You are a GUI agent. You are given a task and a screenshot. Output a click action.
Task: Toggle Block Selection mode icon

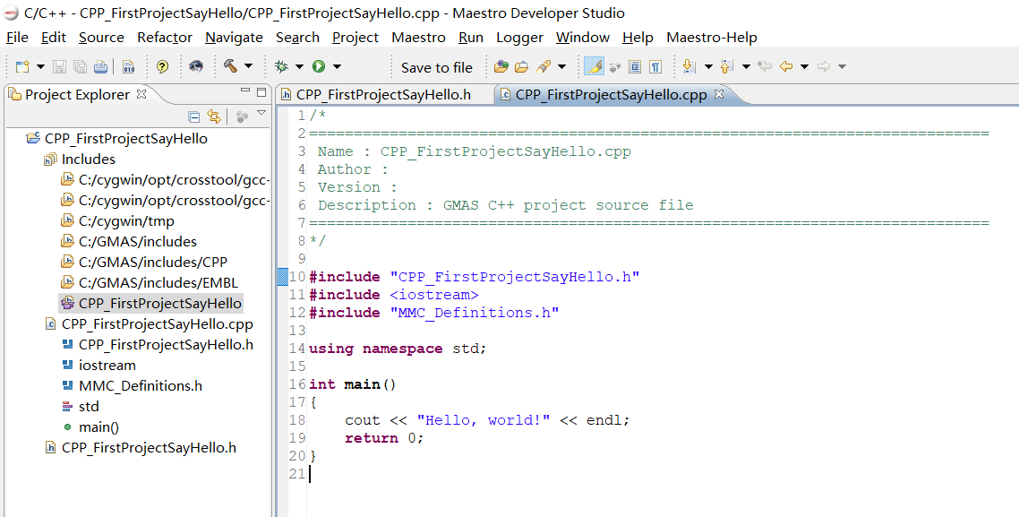[x=635, y=66]
